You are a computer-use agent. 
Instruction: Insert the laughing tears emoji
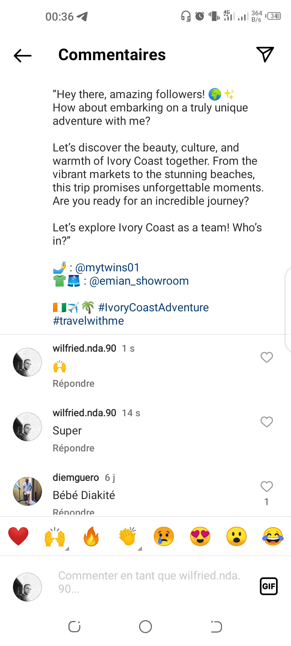(x=273, y=537)
